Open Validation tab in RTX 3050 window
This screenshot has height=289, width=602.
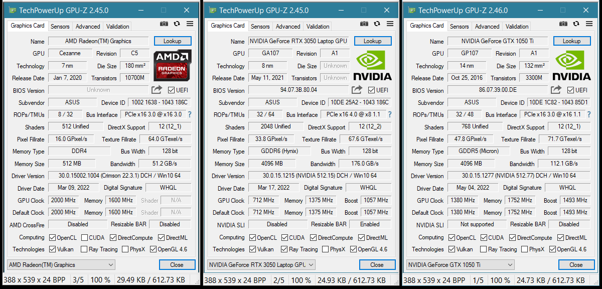[318, 27]
